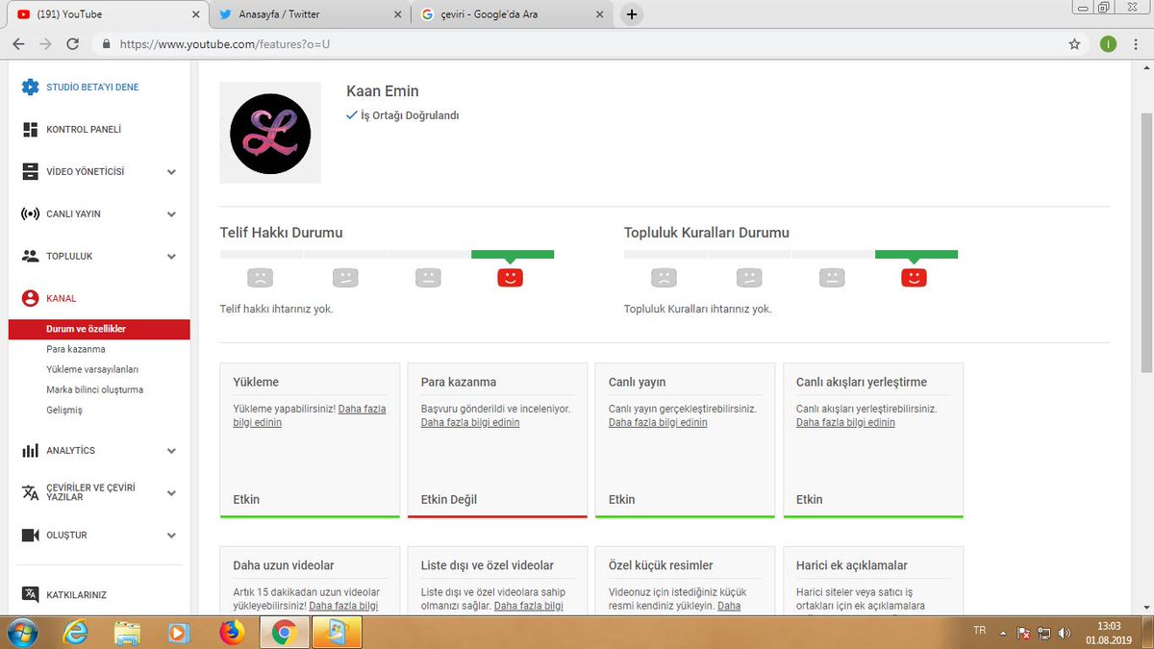Click Daha fazla bilgi edinin under Canlı akışları yerleştirme
Screen dimensions: 1154x649
(845, 422)
